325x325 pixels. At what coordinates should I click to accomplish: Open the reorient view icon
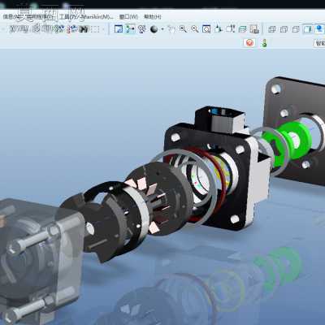(x=219, y=29)
